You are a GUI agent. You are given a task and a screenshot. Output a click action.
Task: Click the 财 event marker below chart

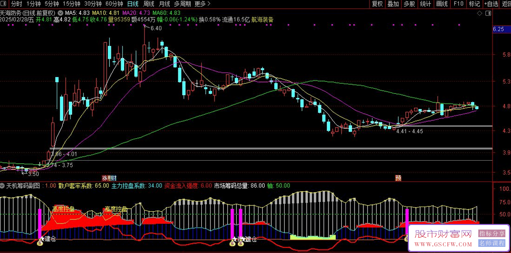pos(113,178)
